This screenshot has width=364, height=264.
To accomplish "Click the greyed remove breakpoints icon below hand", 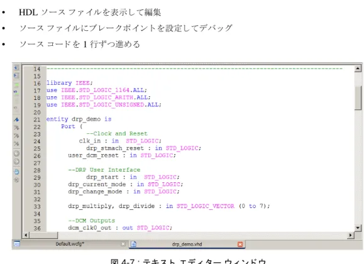I will (16, 180).
